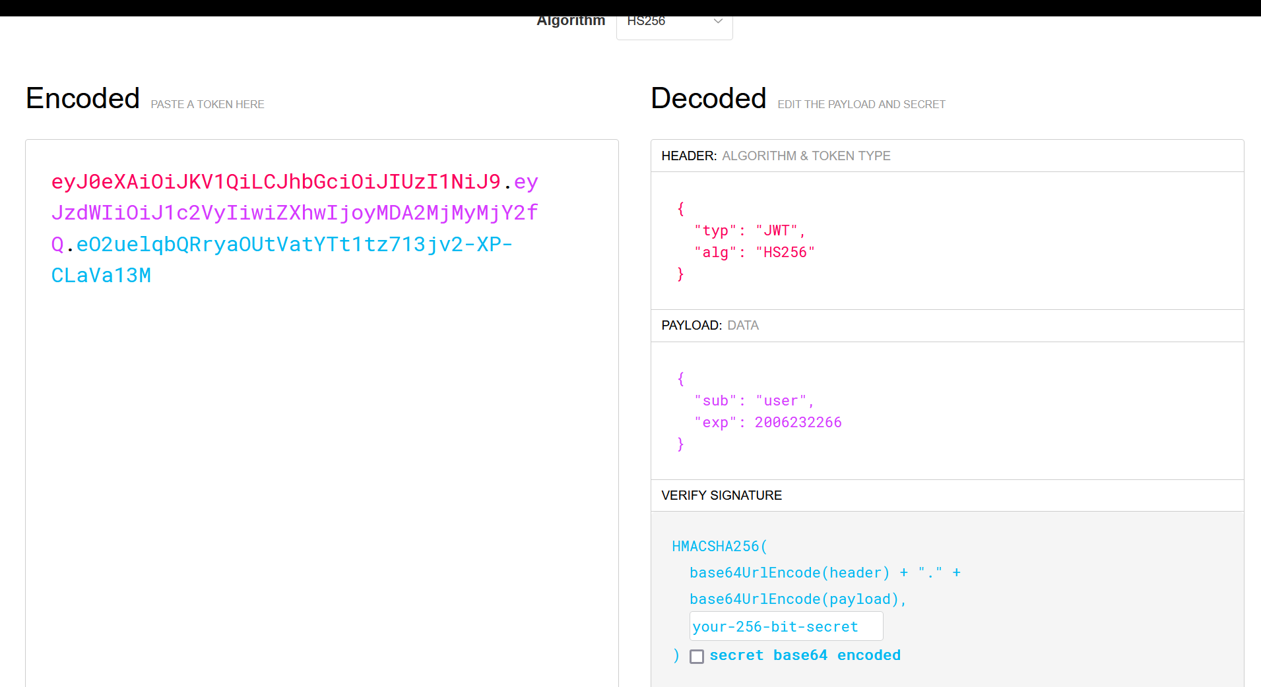
Task: Click the purple payload segment JzdWIiOiJ1c2Vy
Action: point(295,213)
